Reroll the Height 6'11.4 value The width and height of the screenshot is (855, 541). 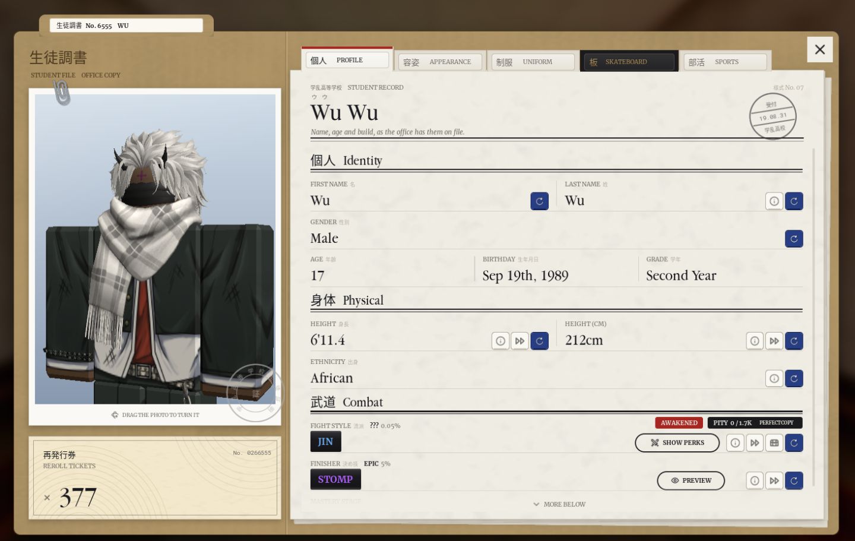tap(539, 341)
